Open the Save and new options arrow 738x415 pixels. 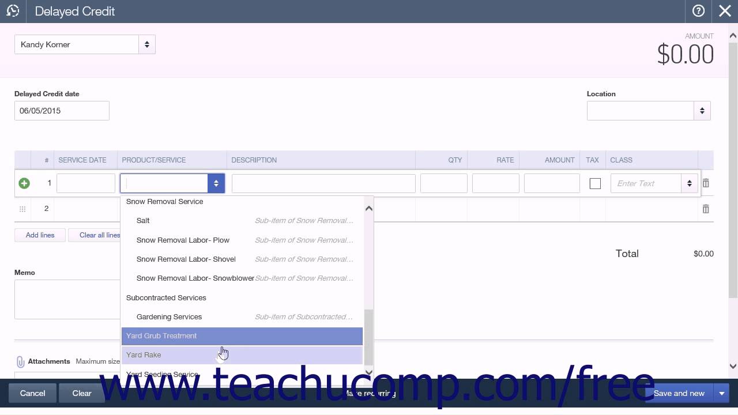coord(722,393)
